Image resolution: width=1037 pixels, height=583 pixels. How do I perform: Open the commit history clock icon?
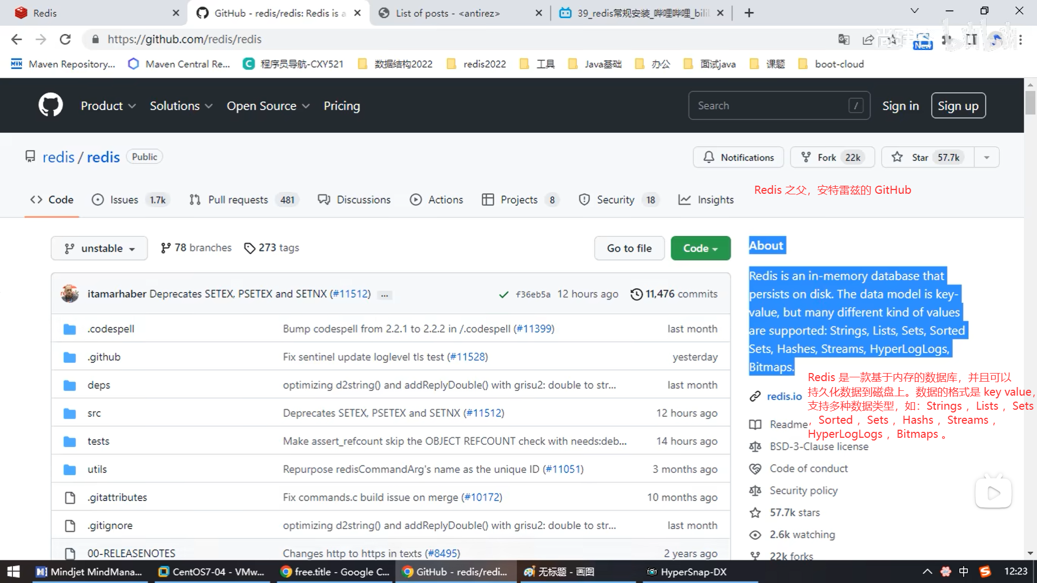[x=637, y=294]
